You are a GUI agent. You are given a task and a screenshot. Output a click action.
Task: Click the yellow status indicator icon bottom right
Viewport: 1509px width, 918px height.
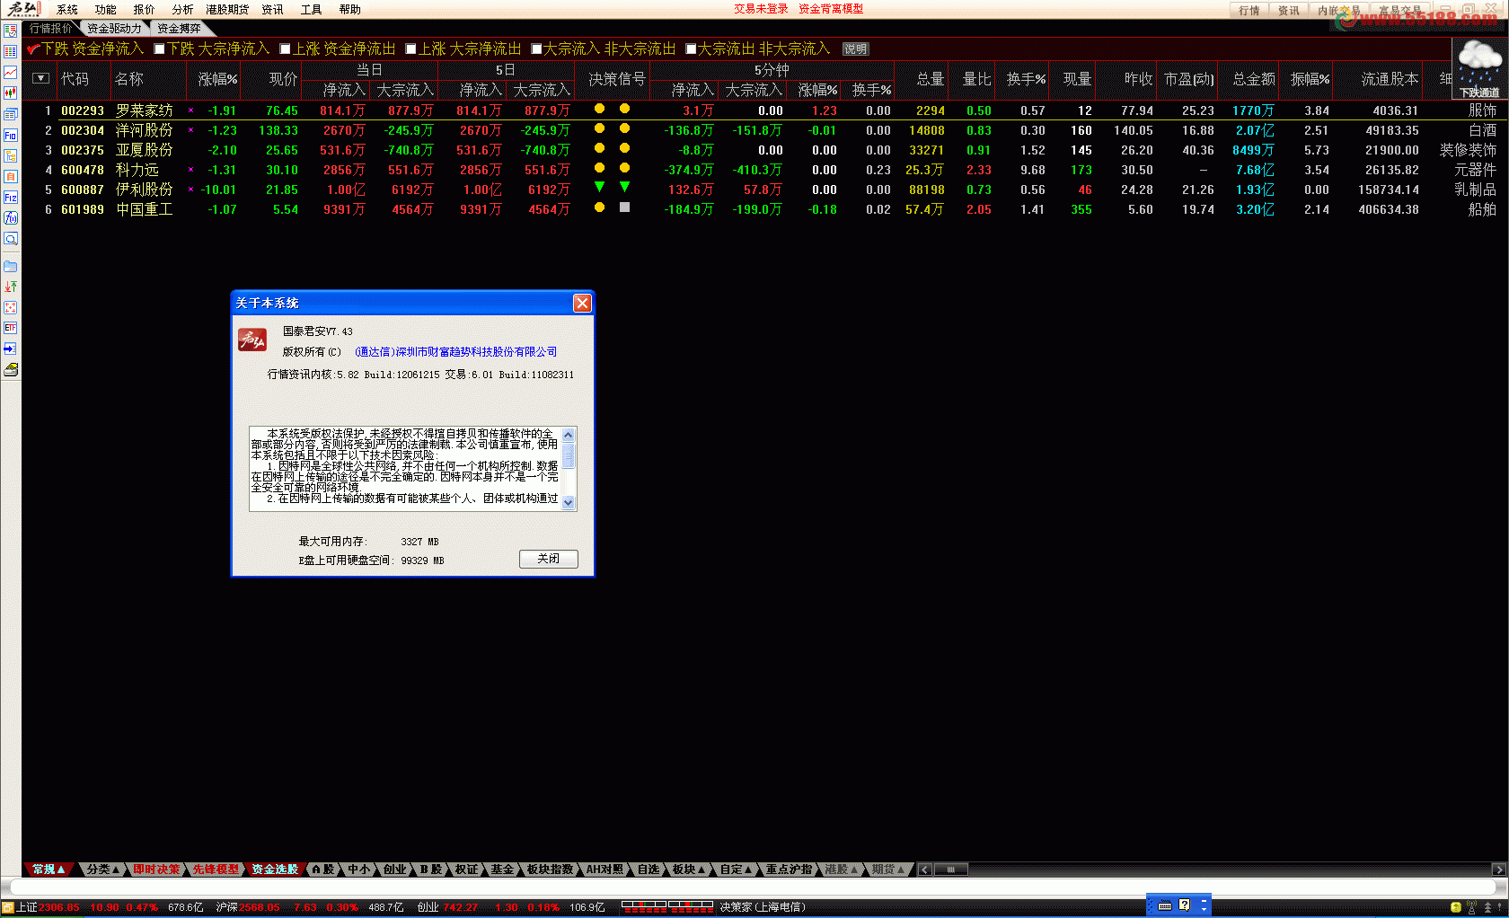click(1455, 907)
